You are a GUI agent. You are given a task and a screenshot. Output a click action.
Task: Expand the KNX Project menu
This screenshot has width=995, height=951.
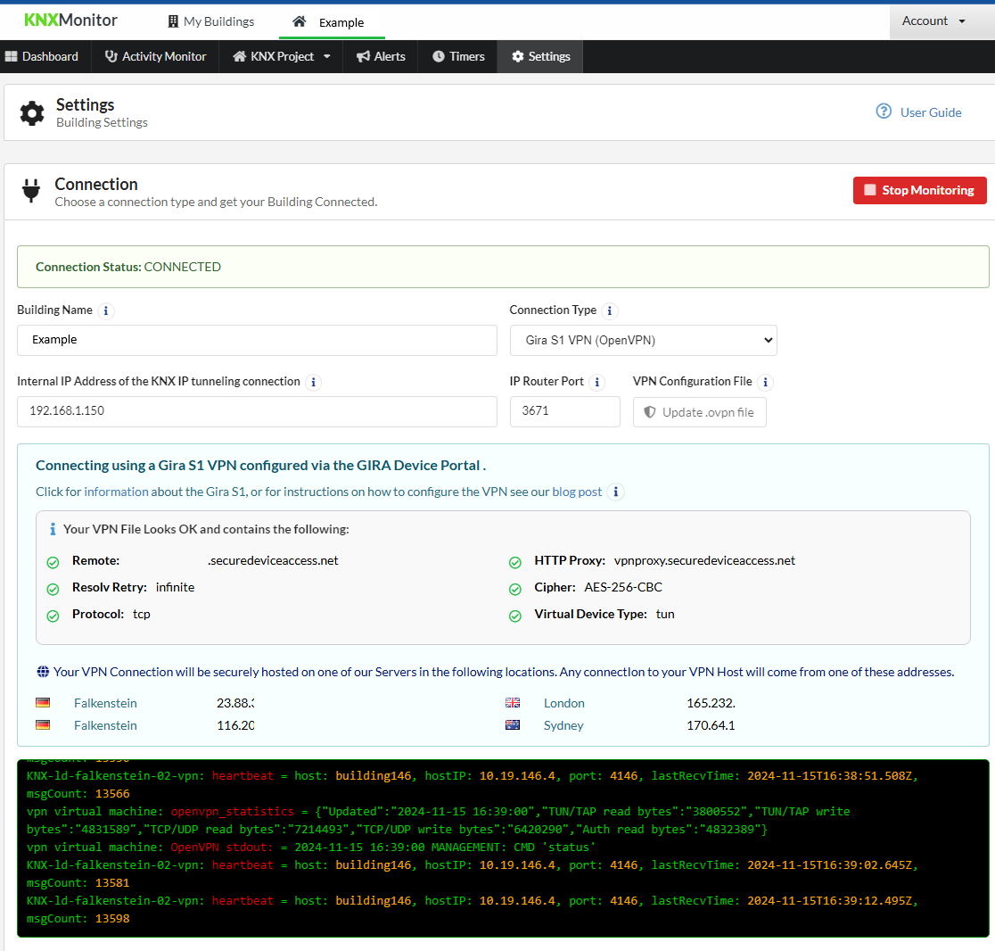(x=281, y=56)
